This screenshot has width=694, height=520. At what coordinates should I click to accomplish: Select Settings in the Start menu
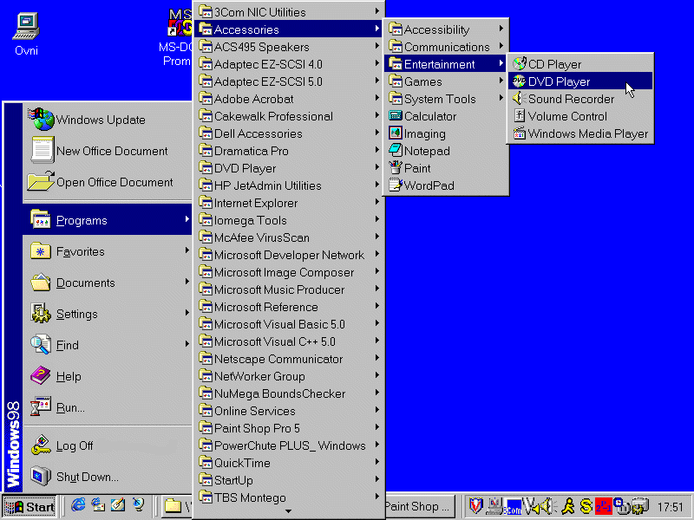pos(77,314)
